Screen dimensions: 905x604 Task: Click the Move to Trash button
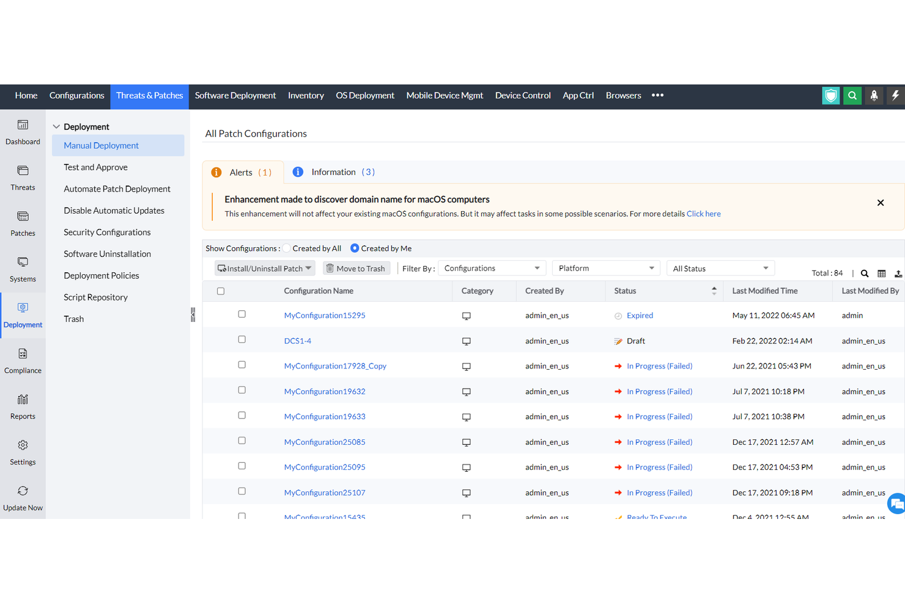(356, 267)
